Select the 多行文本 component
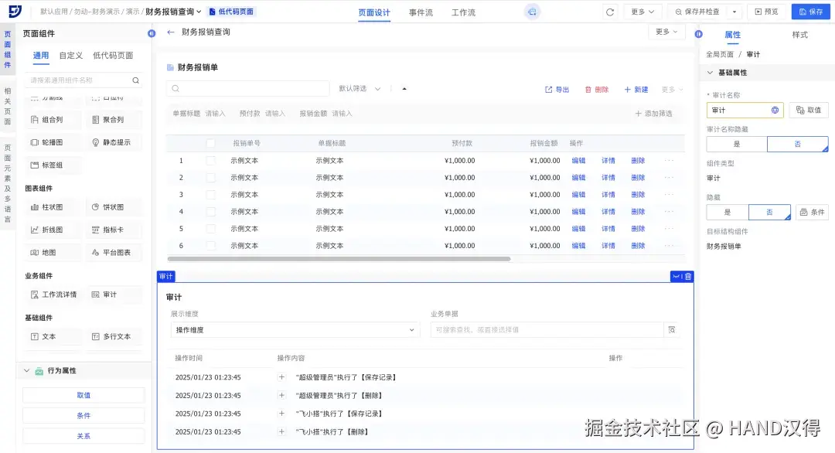The image size is (835, 453). click(x=114, y=336)
